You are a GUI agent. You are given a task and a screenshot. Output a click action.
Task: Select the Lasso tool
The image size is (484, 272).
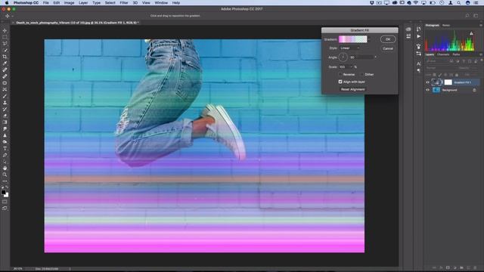click(x=5, y=44)
